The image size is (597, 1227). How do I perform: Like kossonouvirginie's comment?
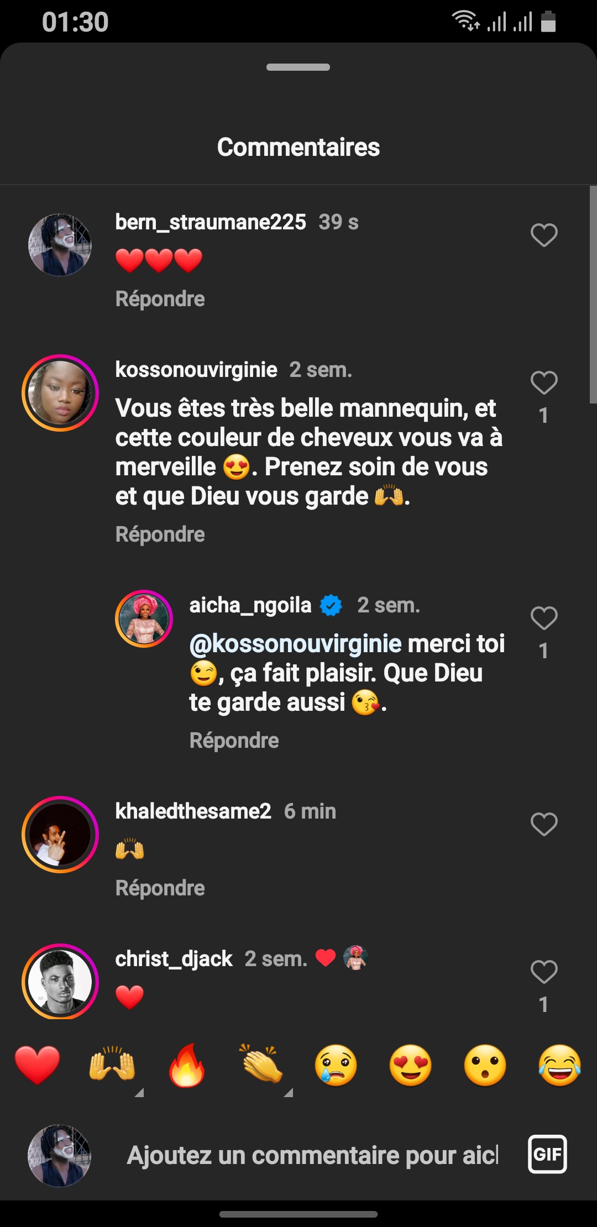click(544, 382)
